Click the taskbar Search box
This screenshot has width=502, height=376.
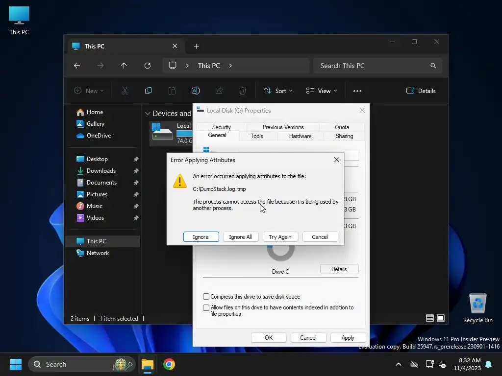82,364
